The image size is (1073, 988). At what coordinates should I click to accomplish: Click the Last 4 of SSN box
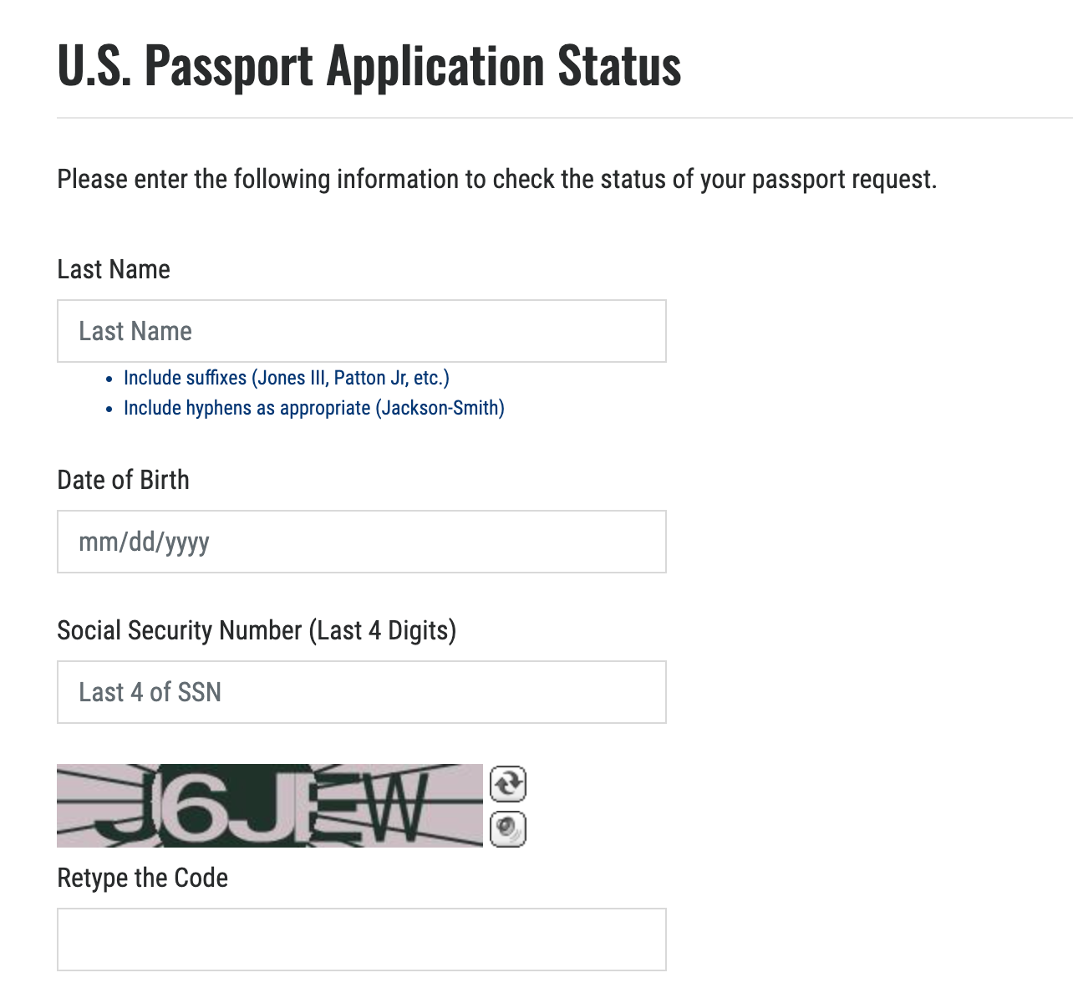[x=361, y=692]
